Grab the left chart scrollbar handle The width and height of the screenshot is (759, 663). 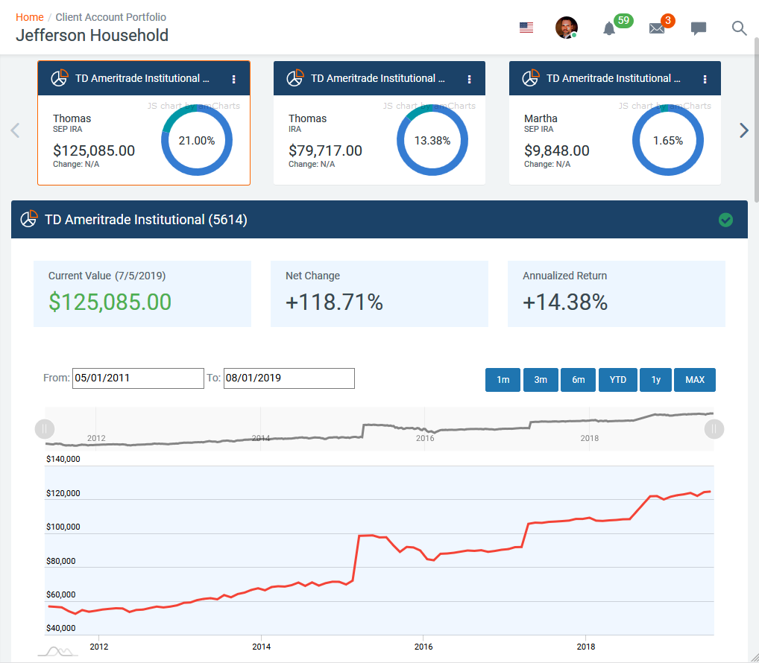(45, 429)
